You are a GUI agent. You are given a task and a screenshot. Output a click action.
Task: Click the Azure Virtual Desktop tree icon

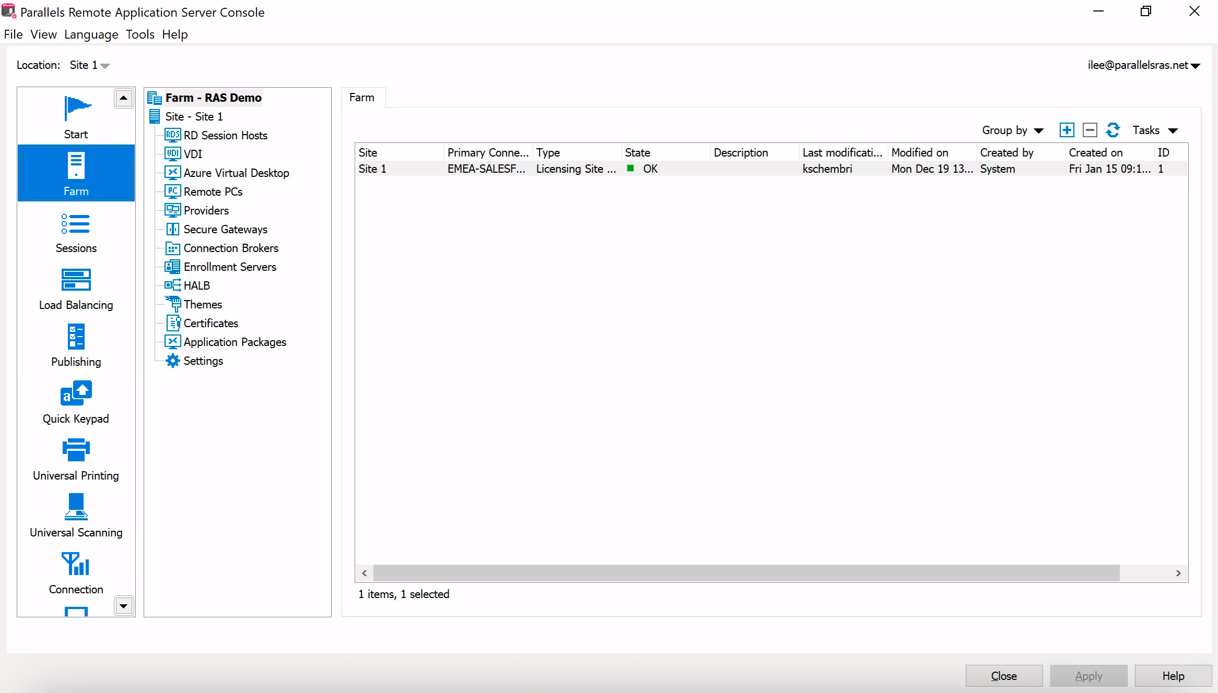click(172, 173)
